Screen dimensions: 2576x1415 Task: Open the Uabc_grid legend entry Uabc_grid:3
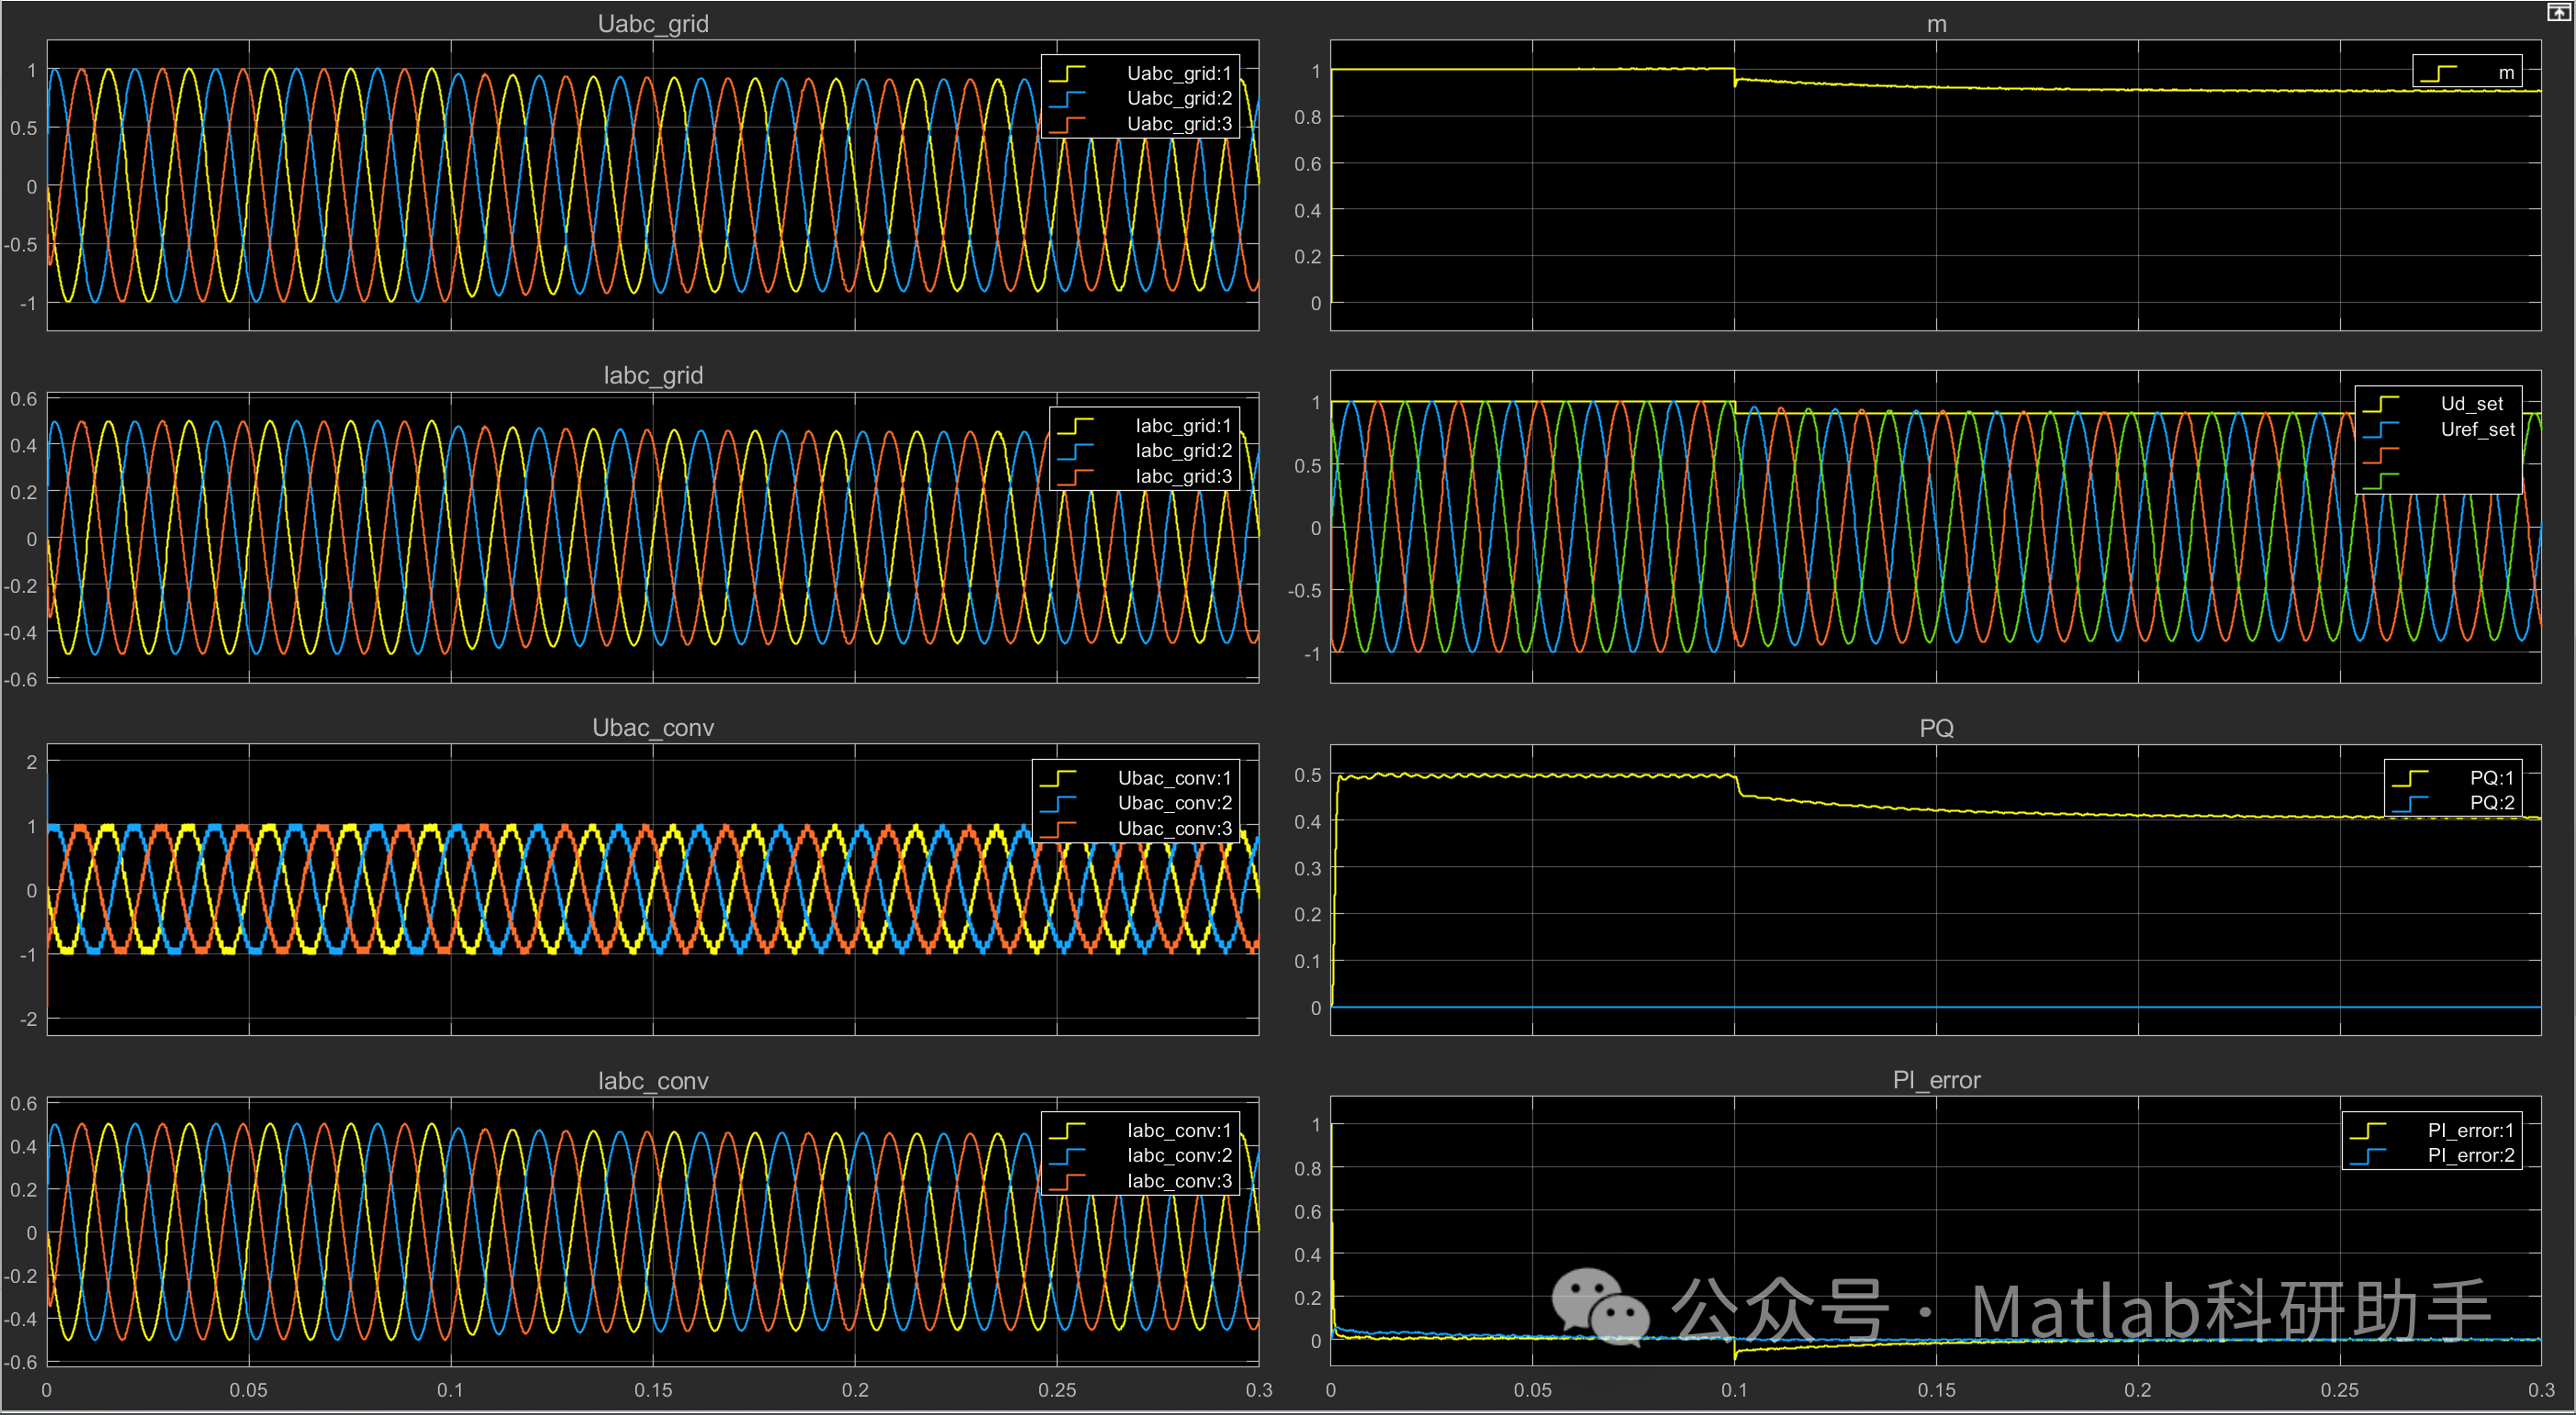[1178, 124]
